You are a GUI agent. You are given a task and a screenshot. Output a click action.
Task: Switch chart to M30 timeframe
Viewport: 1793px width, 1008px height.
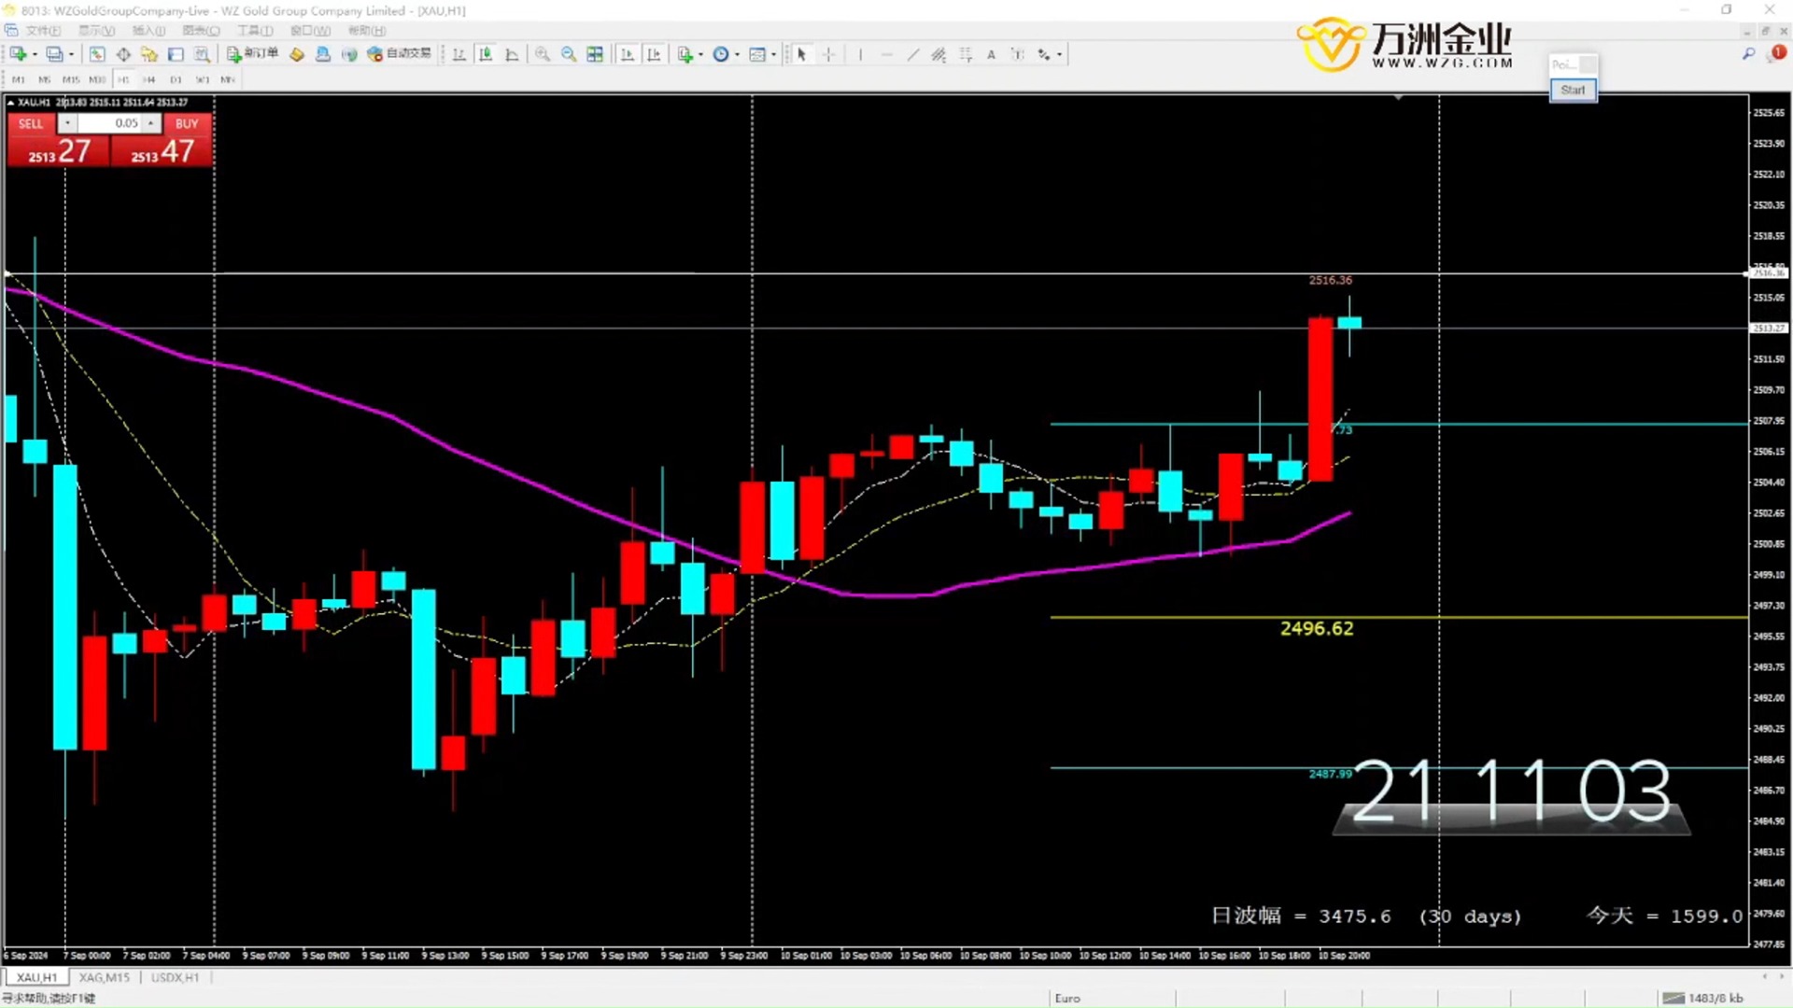(97, 79)
